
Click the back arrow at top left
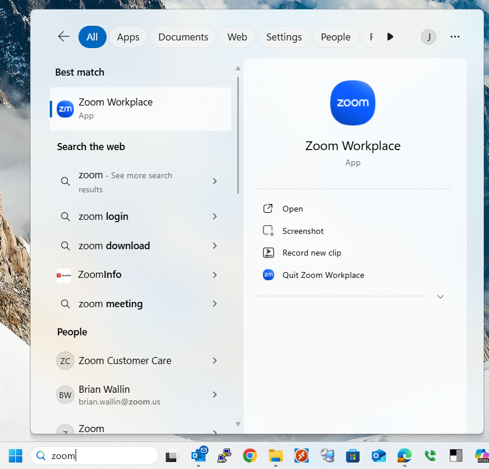tap(63, 36)
